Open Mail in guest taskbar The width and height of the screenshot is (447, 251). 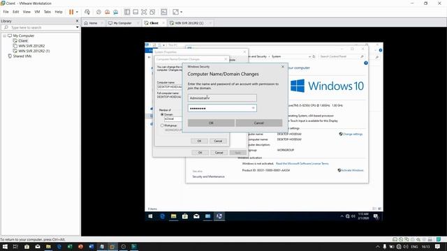(x=196, y=216)
